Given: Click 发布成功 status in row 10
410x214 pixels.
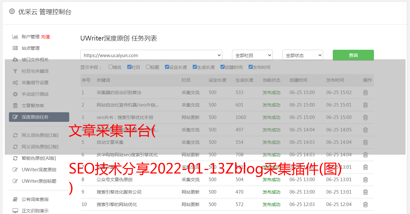Looking at the screenshot, I should click(272, 204).
